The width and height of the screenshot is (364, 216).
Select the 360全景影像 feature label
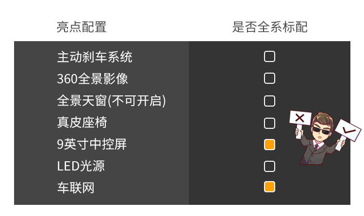tap(92, 79)
